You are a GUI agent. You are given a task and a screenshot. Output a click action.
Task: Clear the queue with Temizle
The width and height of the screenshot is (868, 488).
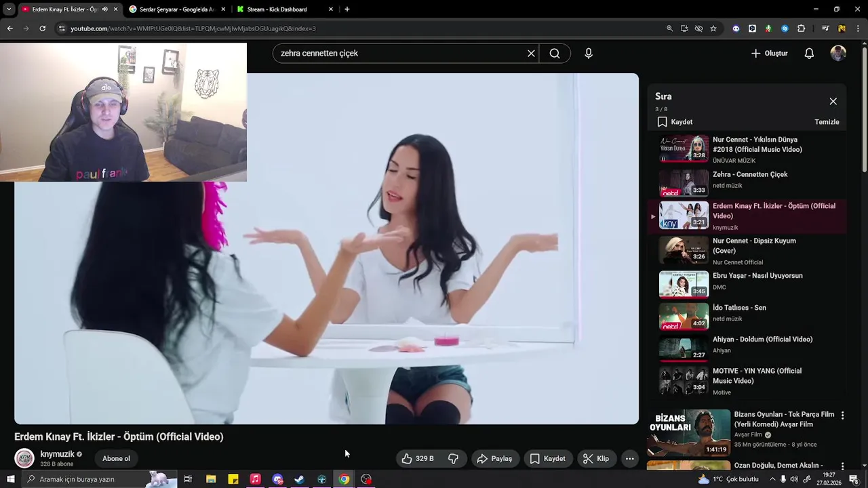point(827,122)
